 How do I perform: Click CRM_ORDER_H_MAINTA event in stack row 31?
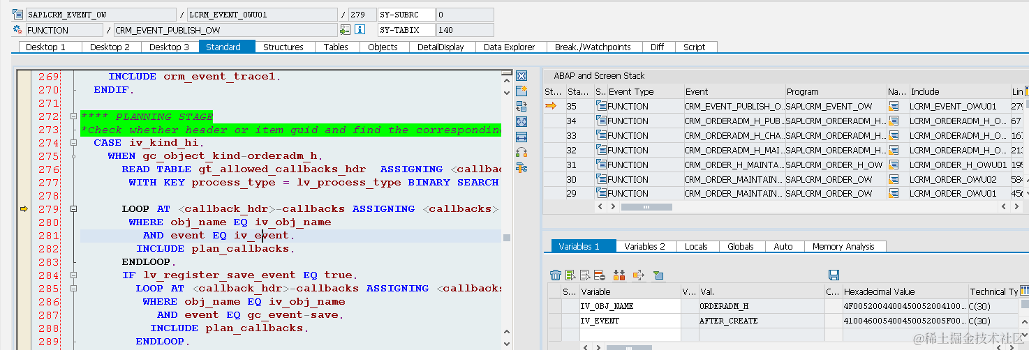coord(733,165)
